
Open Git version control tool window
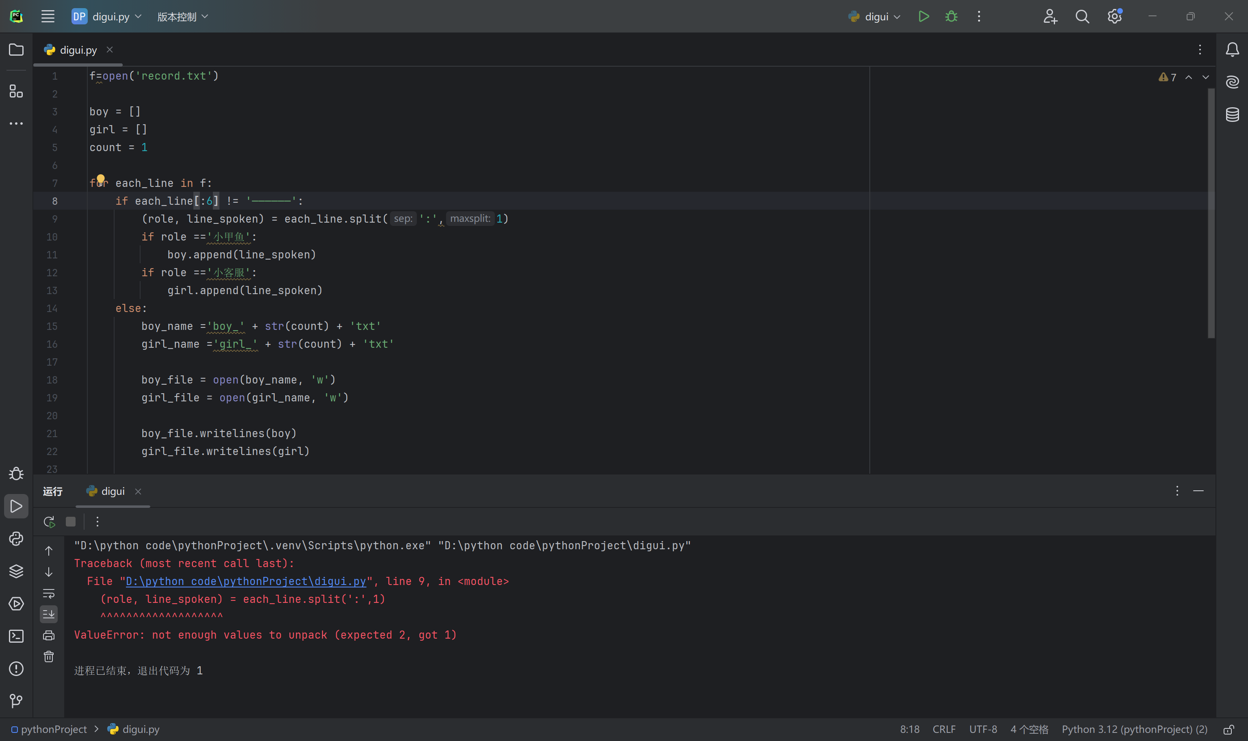[16, 701]
